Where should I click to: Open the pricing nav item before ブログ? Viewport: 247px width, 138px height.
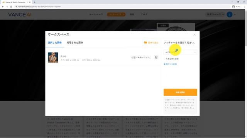(x=132, y=15)
